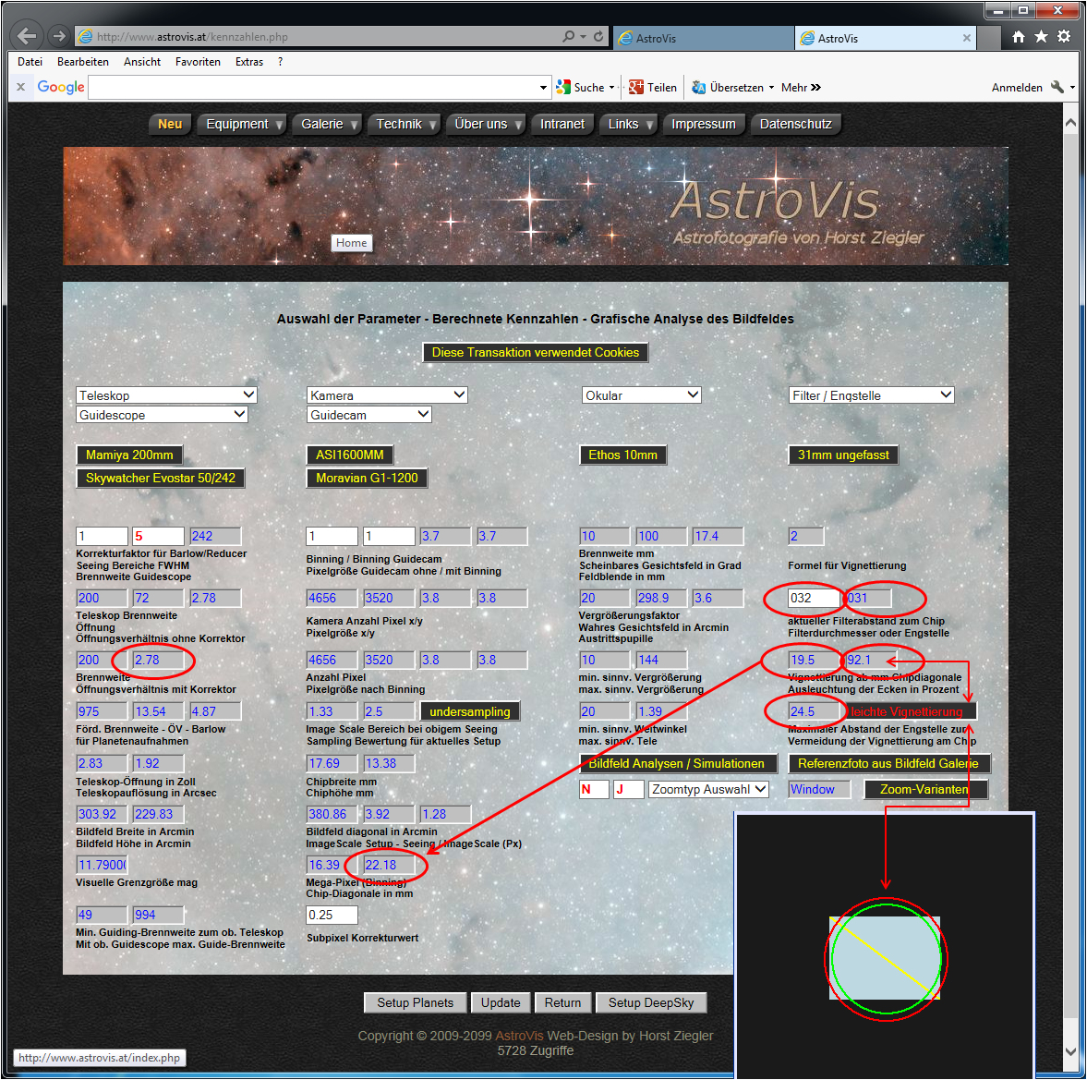Click the Seeing FWHM field showing 5
The height and width of the screenshot is (1080, 1087).
[159, 536]
